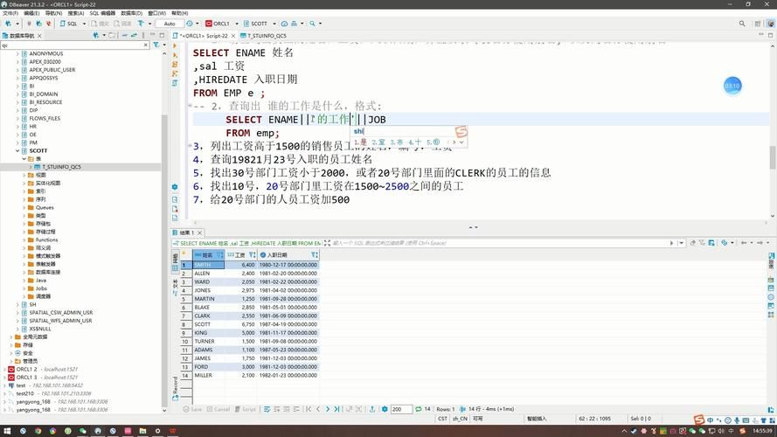The width and height of the screenshot is (777, 437).
Task: Click the Cancel button in results toolbar
Action: 219,409
